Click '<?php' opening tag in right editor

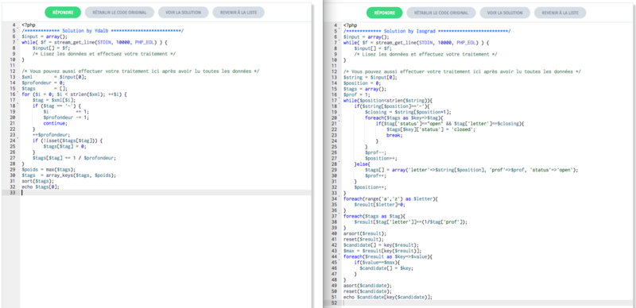point(350,25)
